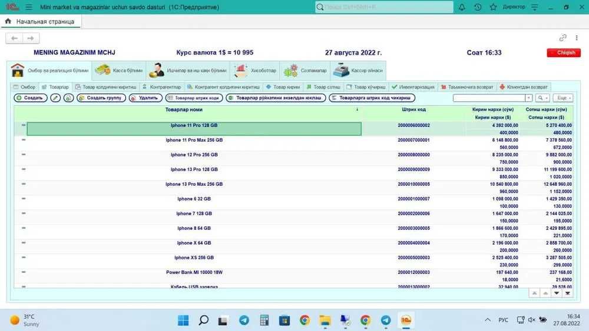Click the Удалить button
The height and width of the screenshot is (331, 589).
(145, 98)
